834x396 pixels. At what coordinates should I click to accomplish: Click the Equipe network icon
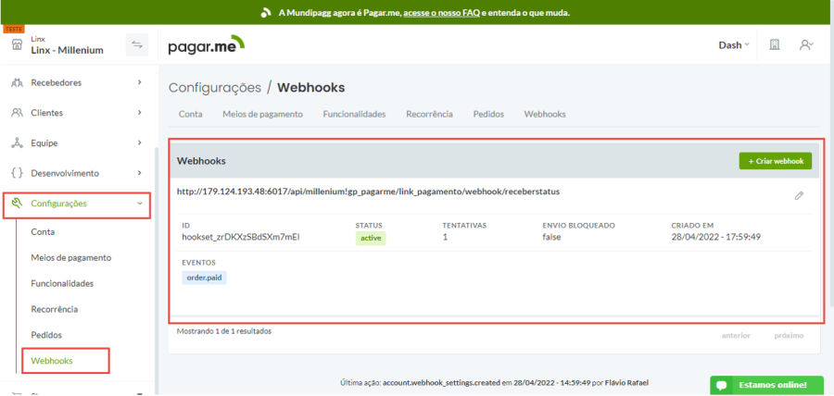(x=18, y=142)
